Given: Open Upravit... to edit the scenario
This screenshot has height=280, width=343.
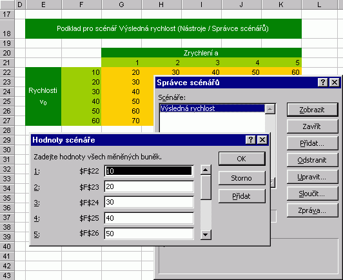Looking at the screenshot, I should click(312, 177).
